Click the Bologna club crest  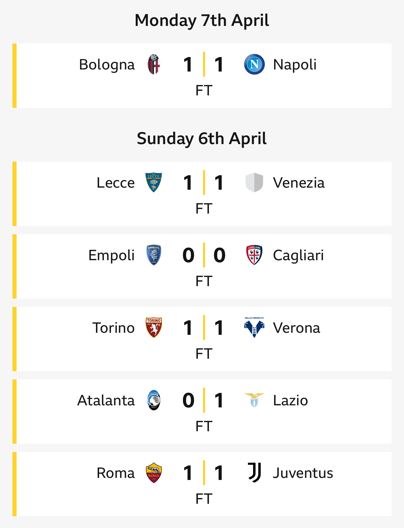[154, 64]
